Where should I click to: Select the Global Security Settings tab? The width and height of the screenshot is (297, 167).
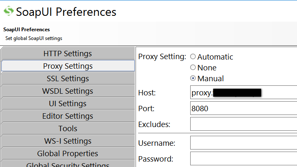(x=68, y=165)
